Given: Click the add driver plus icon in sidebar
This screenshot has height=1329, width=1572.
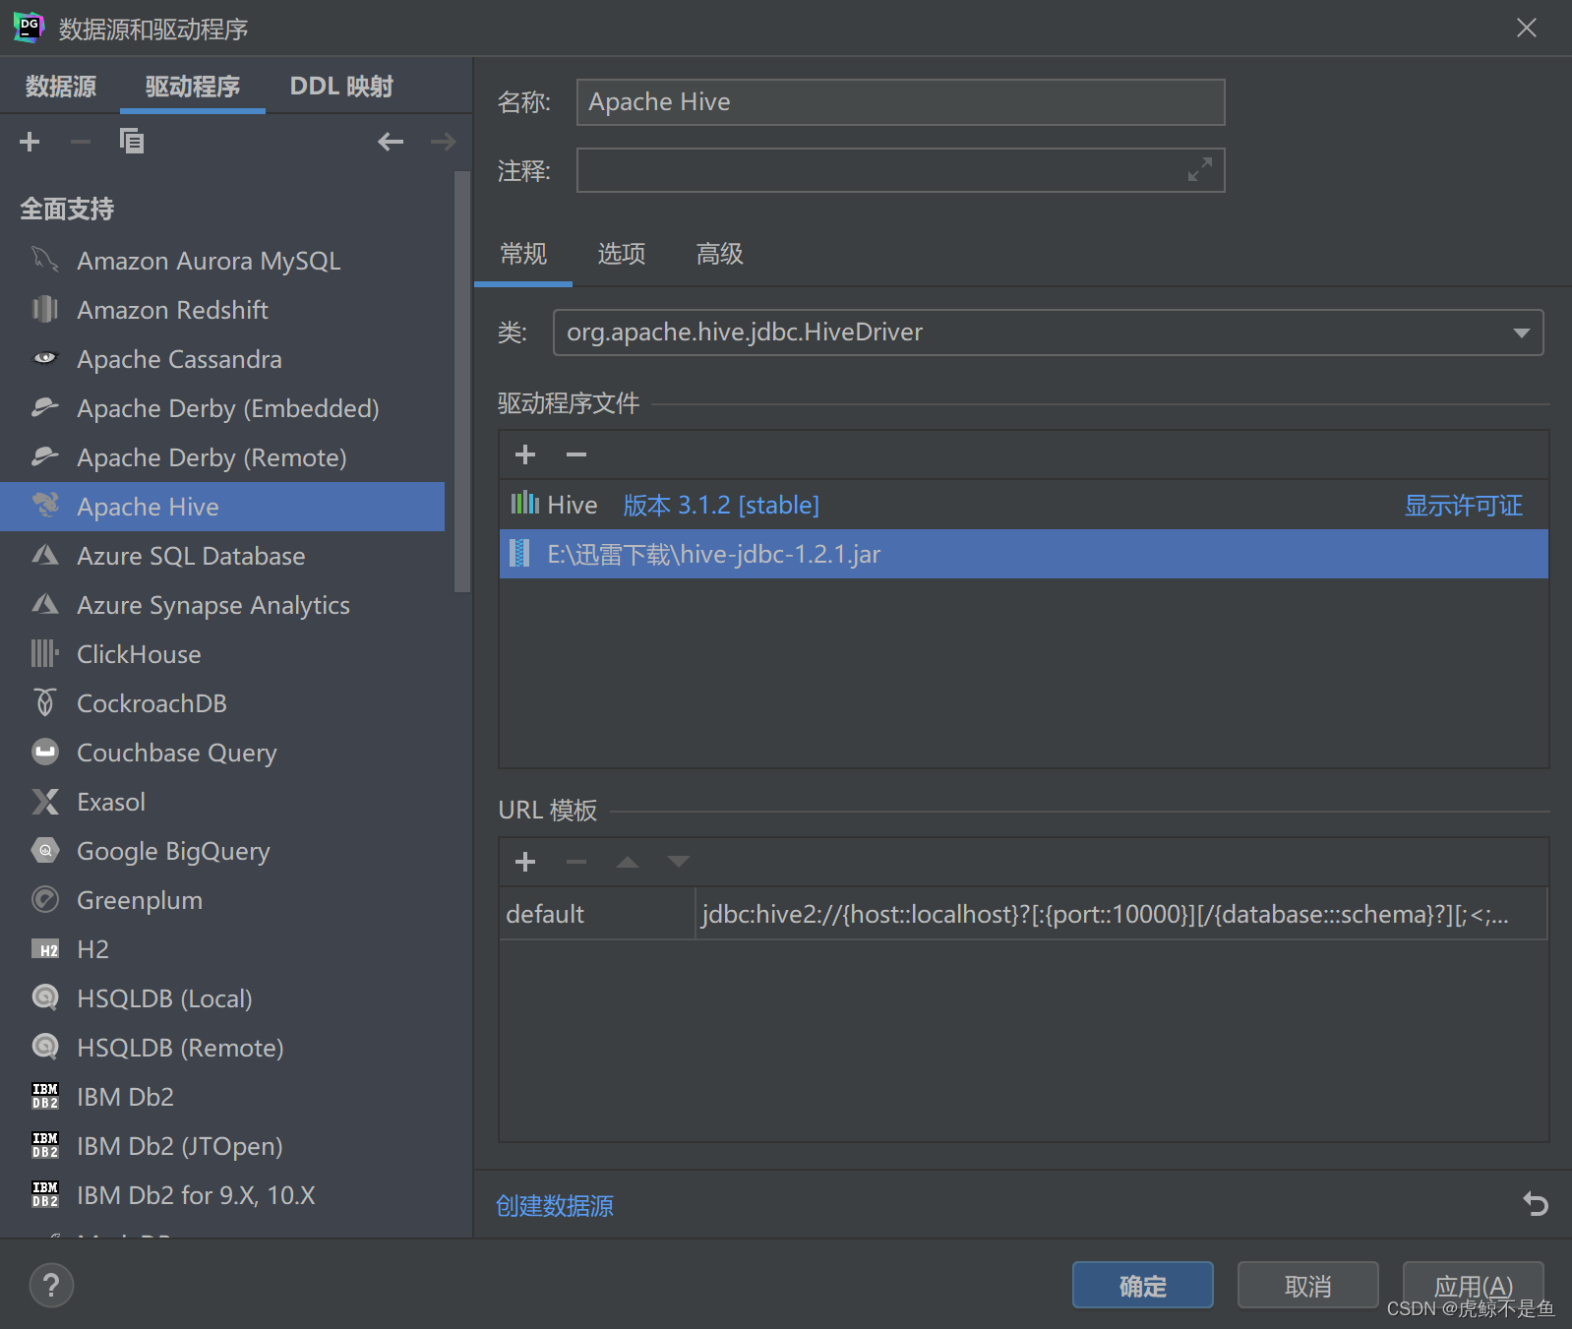Looking at the screenshot, I should pos(30,142).
